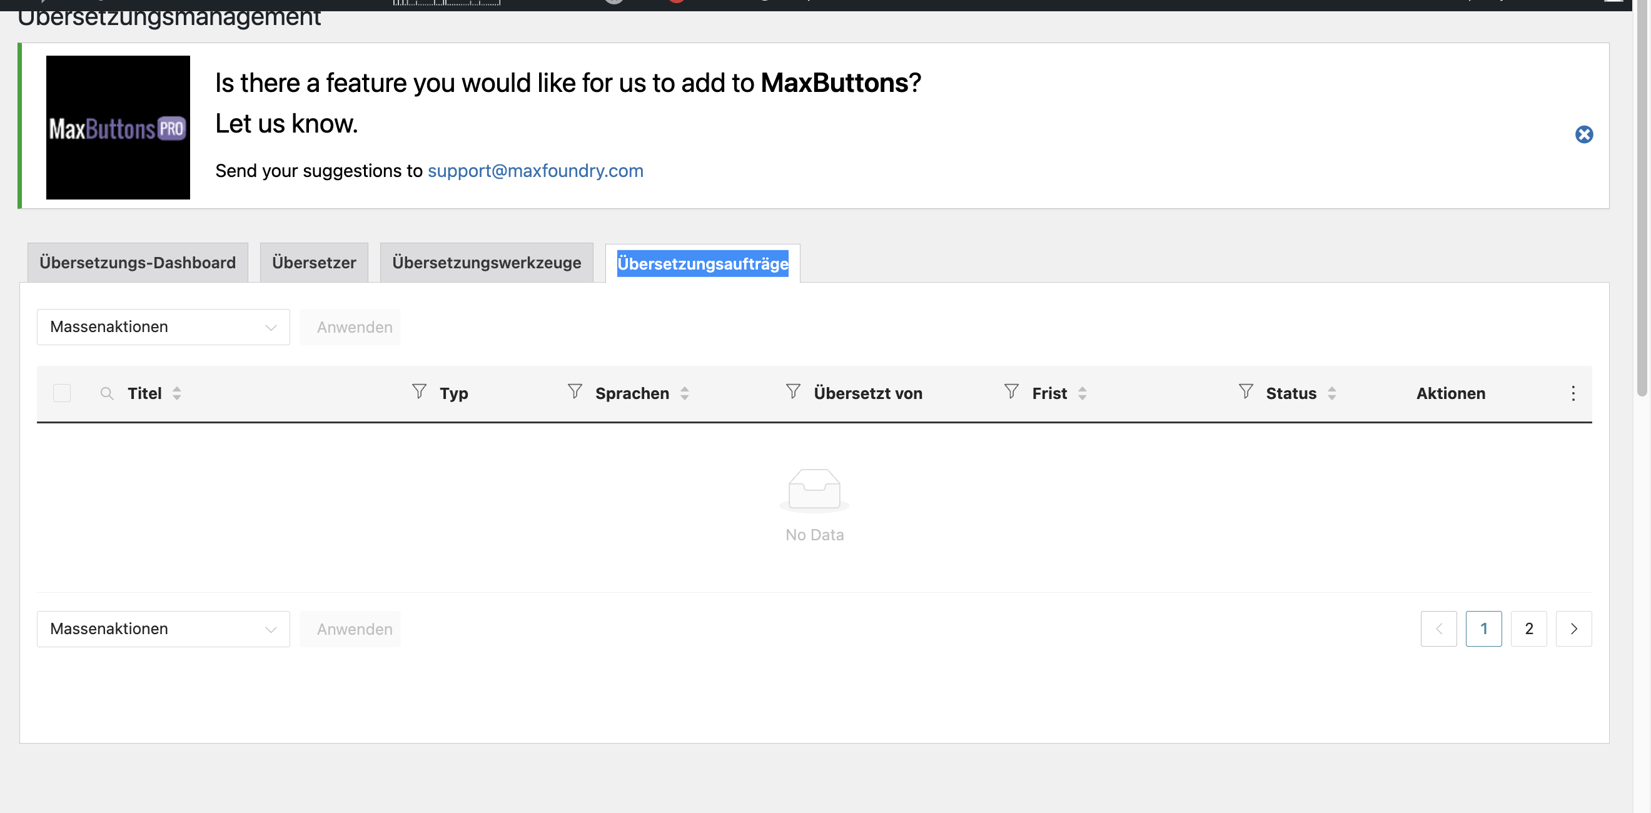Image resolution: width=1651 pixels, height=813 pixels.
Task: Expand the top Massenaktionen dropdown
Action: tap(163, 327)
